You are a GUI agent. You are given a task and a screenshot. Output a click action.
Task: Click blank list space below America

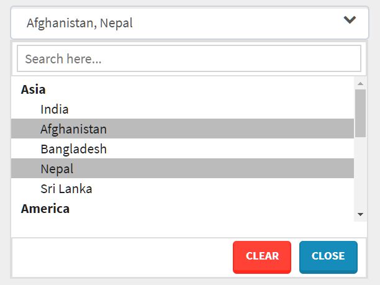180,226
